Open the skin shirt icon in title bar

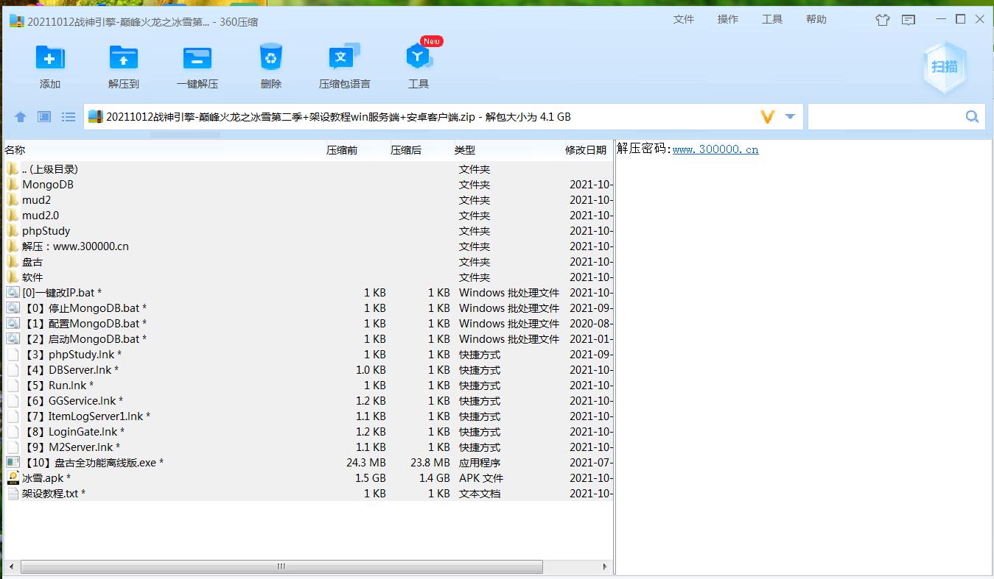click(x=882, y=20)
